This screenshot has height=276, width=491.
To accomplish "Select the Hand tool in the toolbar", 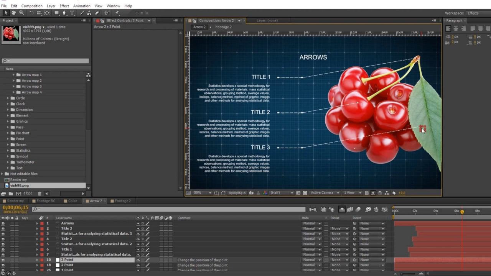I will (14, 13).
